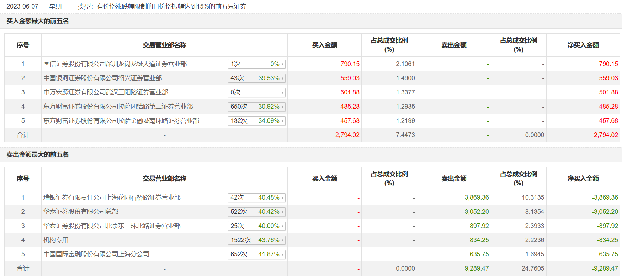Open 华泰证券股份有限公司总部 link

(x=81, y=212)
